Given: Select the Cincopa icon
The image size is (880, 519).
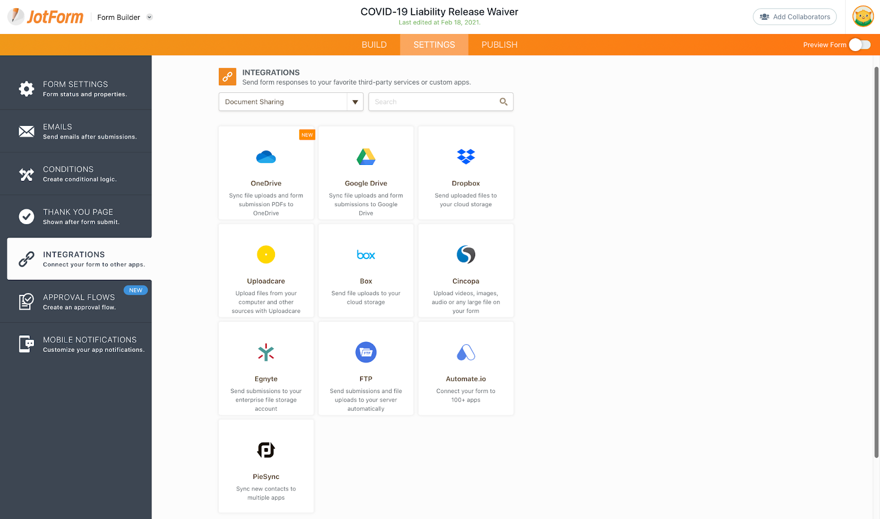Looking at the screenshot, I should [466, 255].
